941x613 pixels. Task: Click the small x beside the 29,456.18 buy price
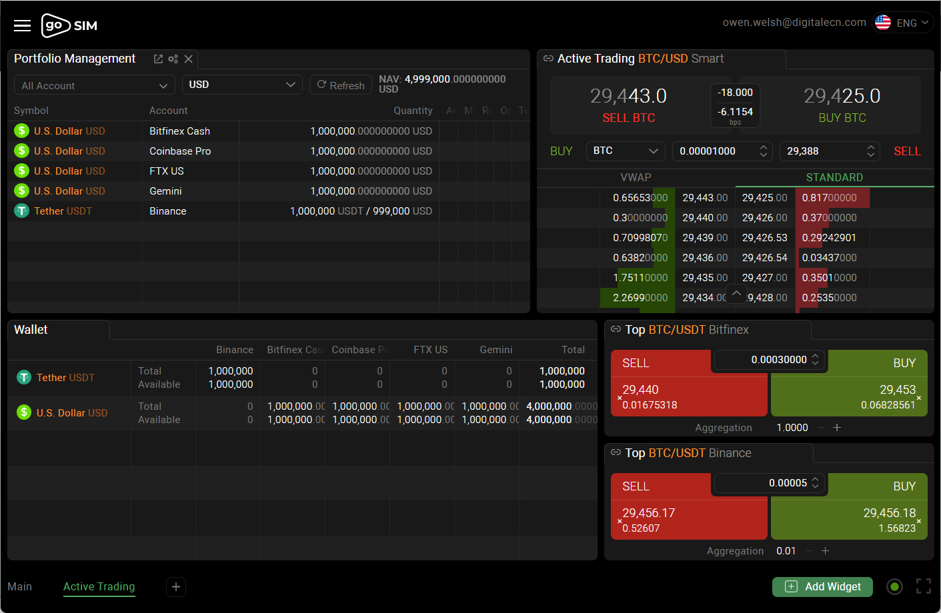click(x=919, y=521)
